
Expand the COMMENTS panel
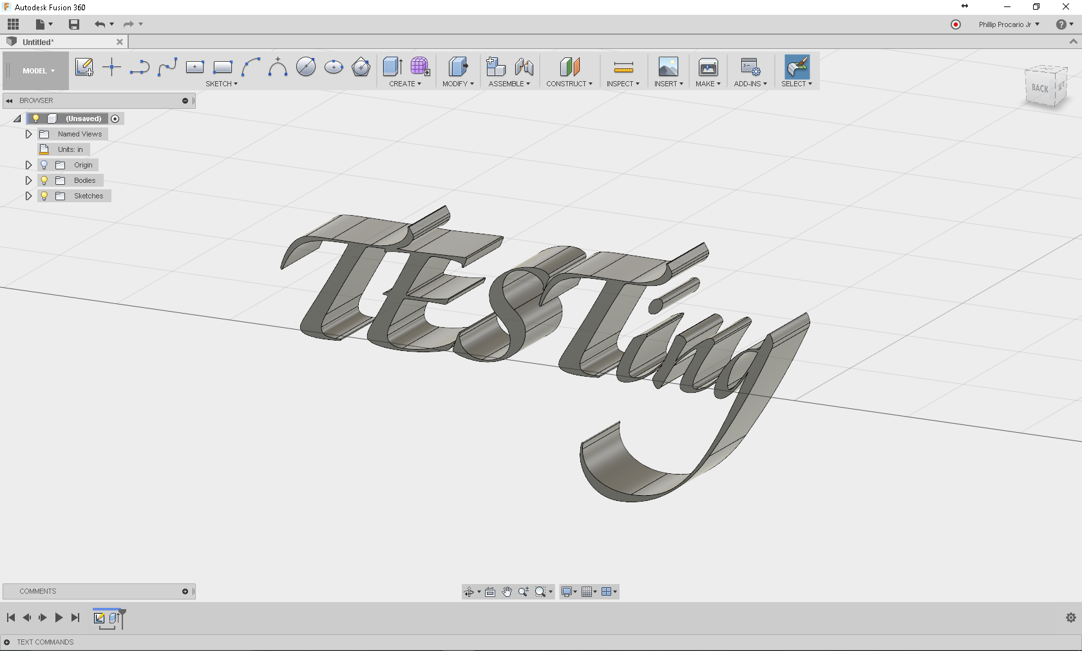coord(185,591)
